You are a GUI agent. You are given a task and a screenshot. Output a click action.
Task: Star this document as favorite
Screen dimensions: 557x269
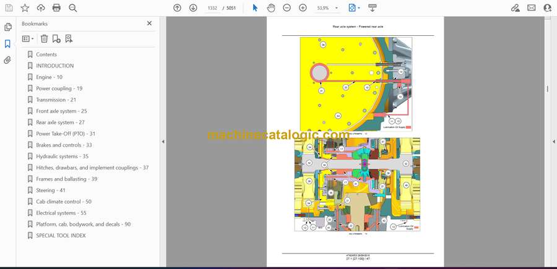tap(25, 8)
